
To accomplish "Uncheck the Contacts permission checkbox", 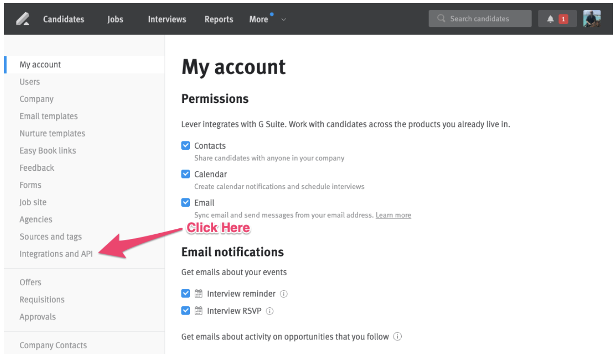I will (185, 145).
